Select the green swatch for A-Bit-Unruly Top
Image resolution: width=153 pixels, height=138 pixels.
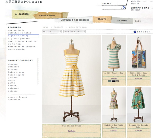click(x=109, y=81)
